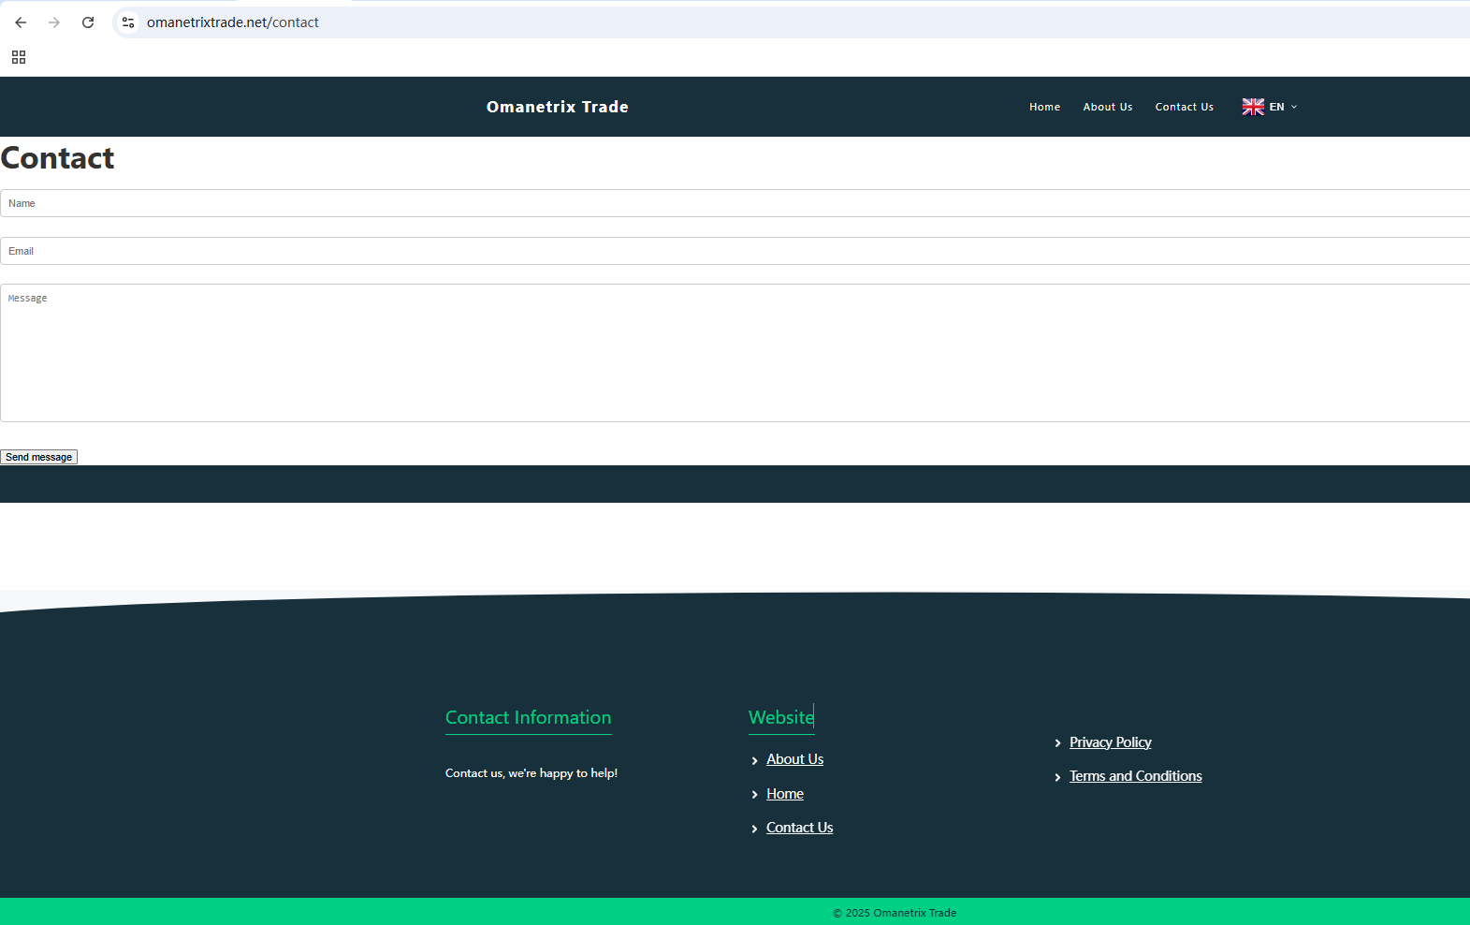
Task: Open site information icon in address bar
Action: pos(128,22)
